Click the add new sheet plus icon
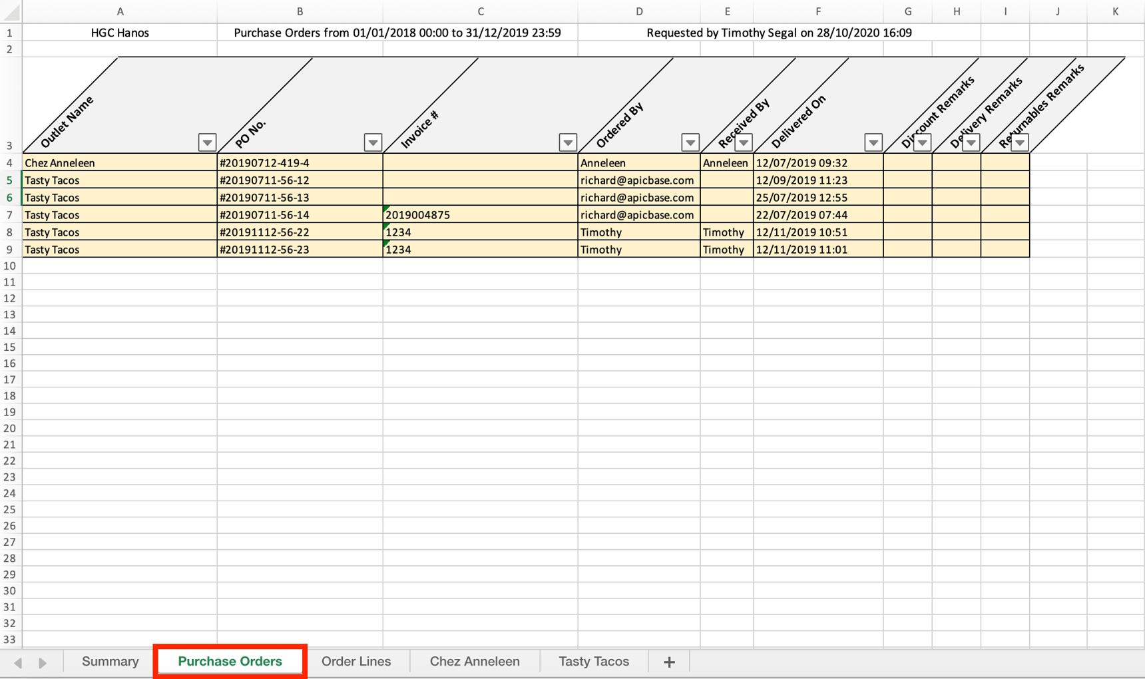Viewport: 1145px width, 679px height. pos(668,661)
